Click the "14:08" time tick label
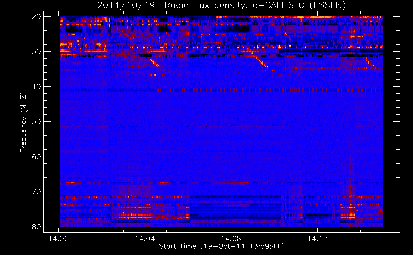 point(231,239)
